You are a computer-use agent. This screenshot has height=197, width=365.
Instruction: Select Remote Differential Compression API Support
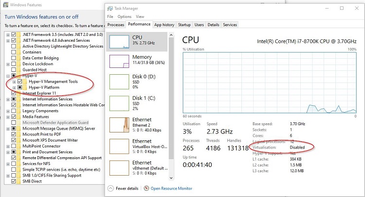62,158
